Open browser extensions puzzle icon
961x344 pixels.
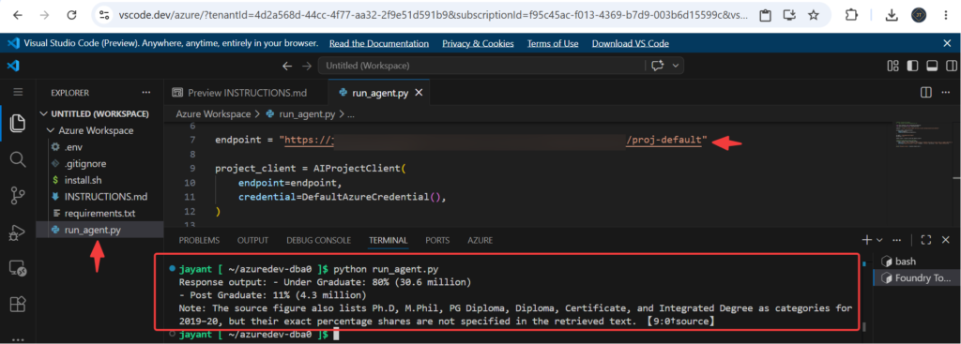(x=851, y=15)
